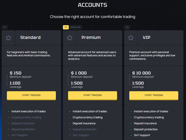Select the Standard account title
This screenshot has width=186, height=140.
pos(30,38)
